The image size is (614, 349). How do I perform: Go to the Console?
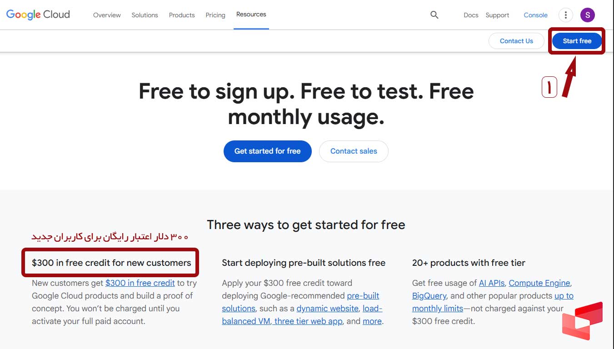536,15
